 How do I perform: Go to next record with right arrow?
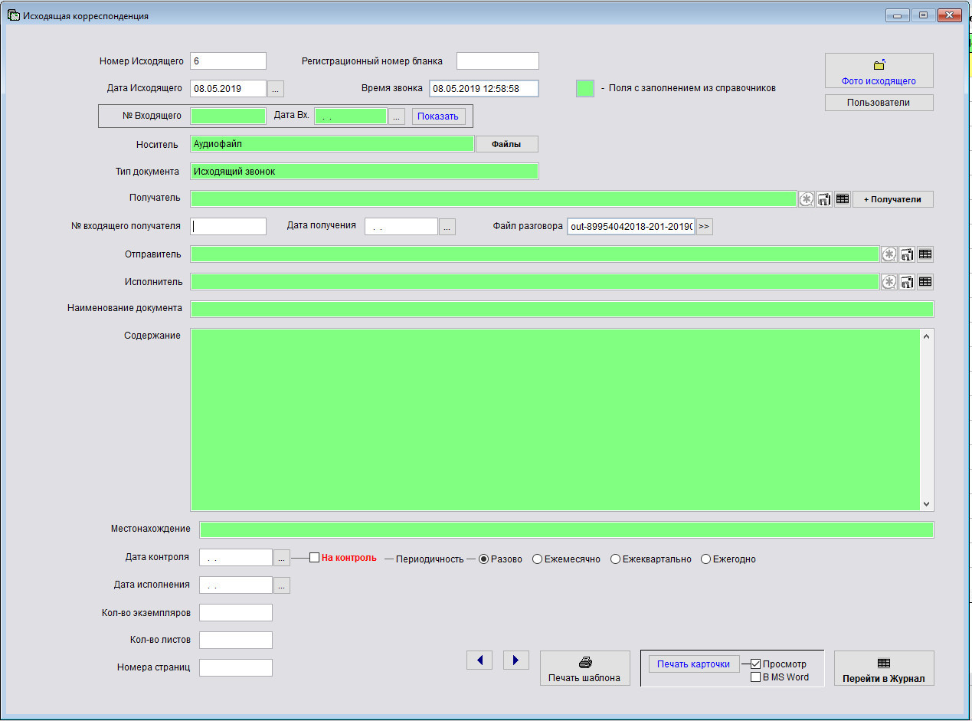(x=515, y=660)
